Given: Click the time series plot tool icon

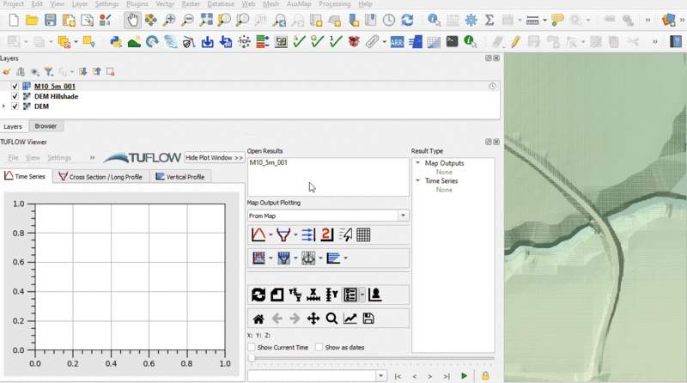Looking at the screenshot, I should click(x=258, y=234).
